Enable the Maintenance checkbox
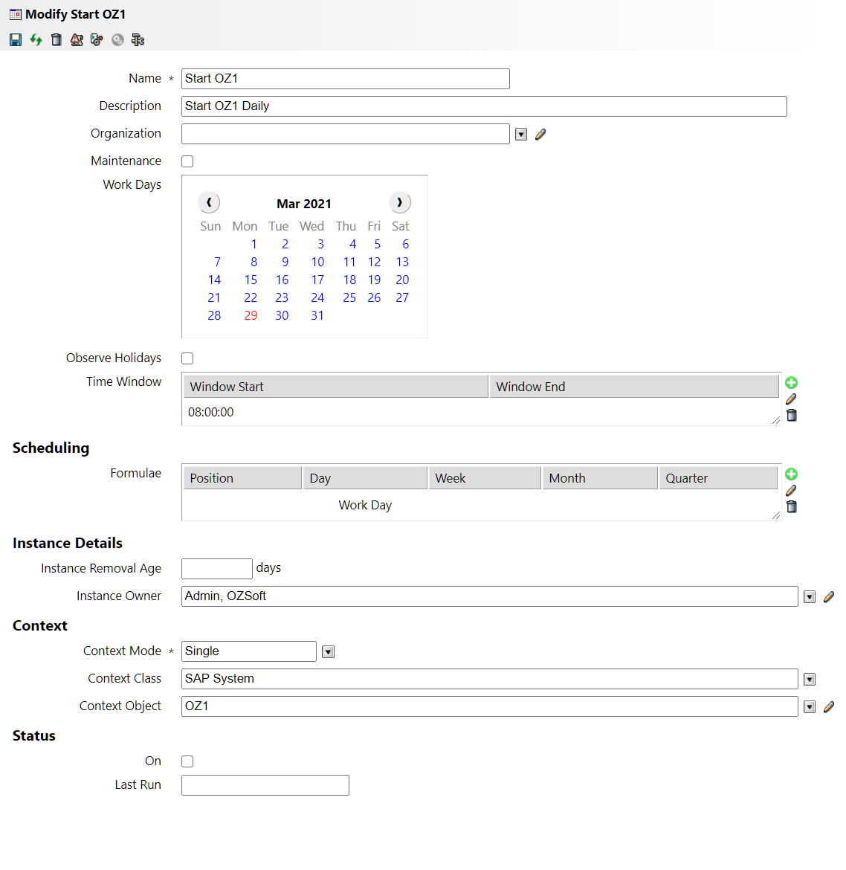Viewport: 846px width, 870px height. point(187,161)
